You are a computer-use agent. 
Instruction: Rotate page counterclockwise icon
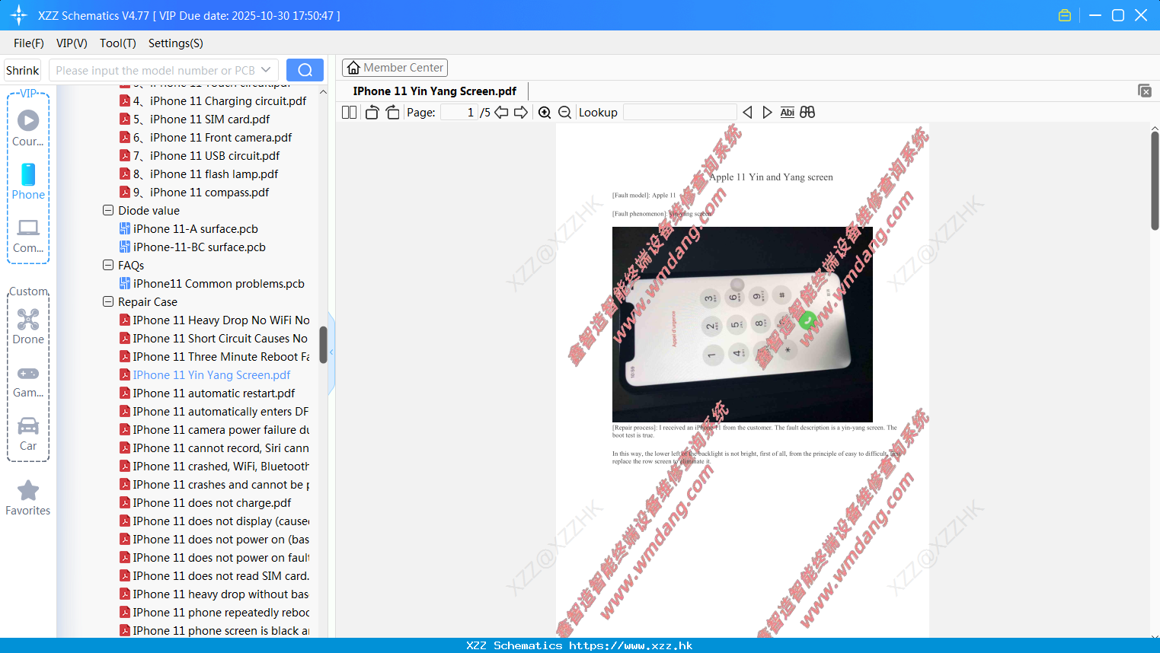coord(372,112)
